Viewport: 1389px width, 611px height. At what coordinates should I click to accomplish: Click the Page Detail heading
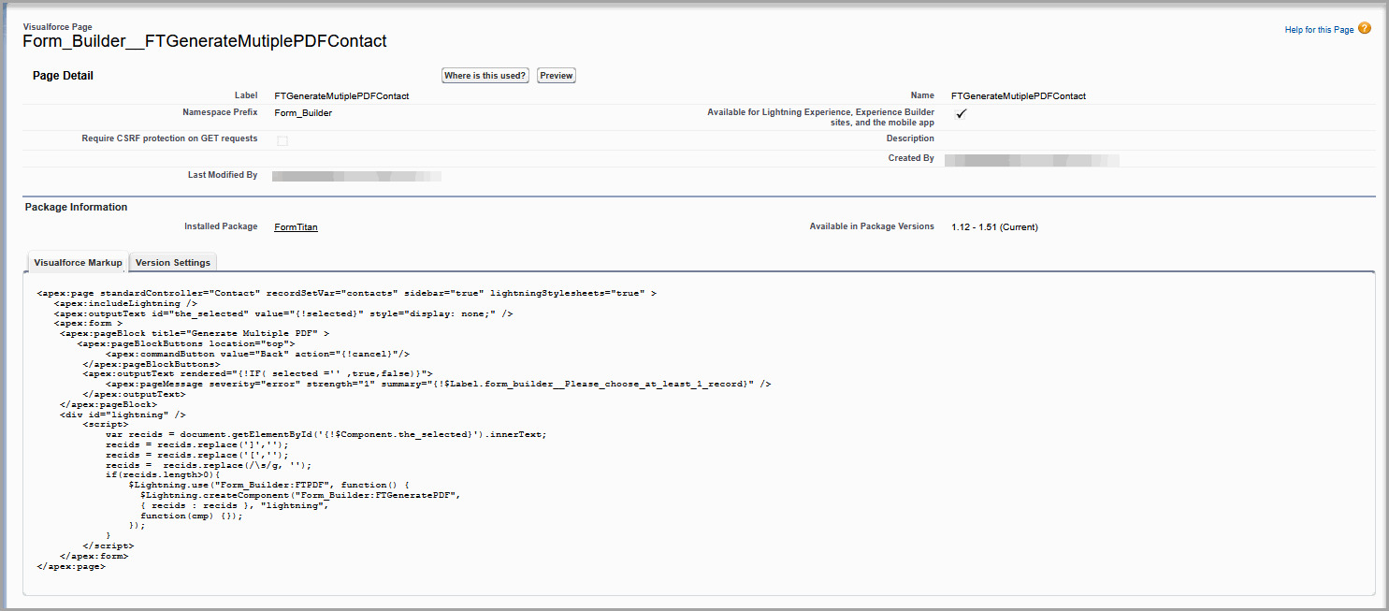click(x=63, y=76)
